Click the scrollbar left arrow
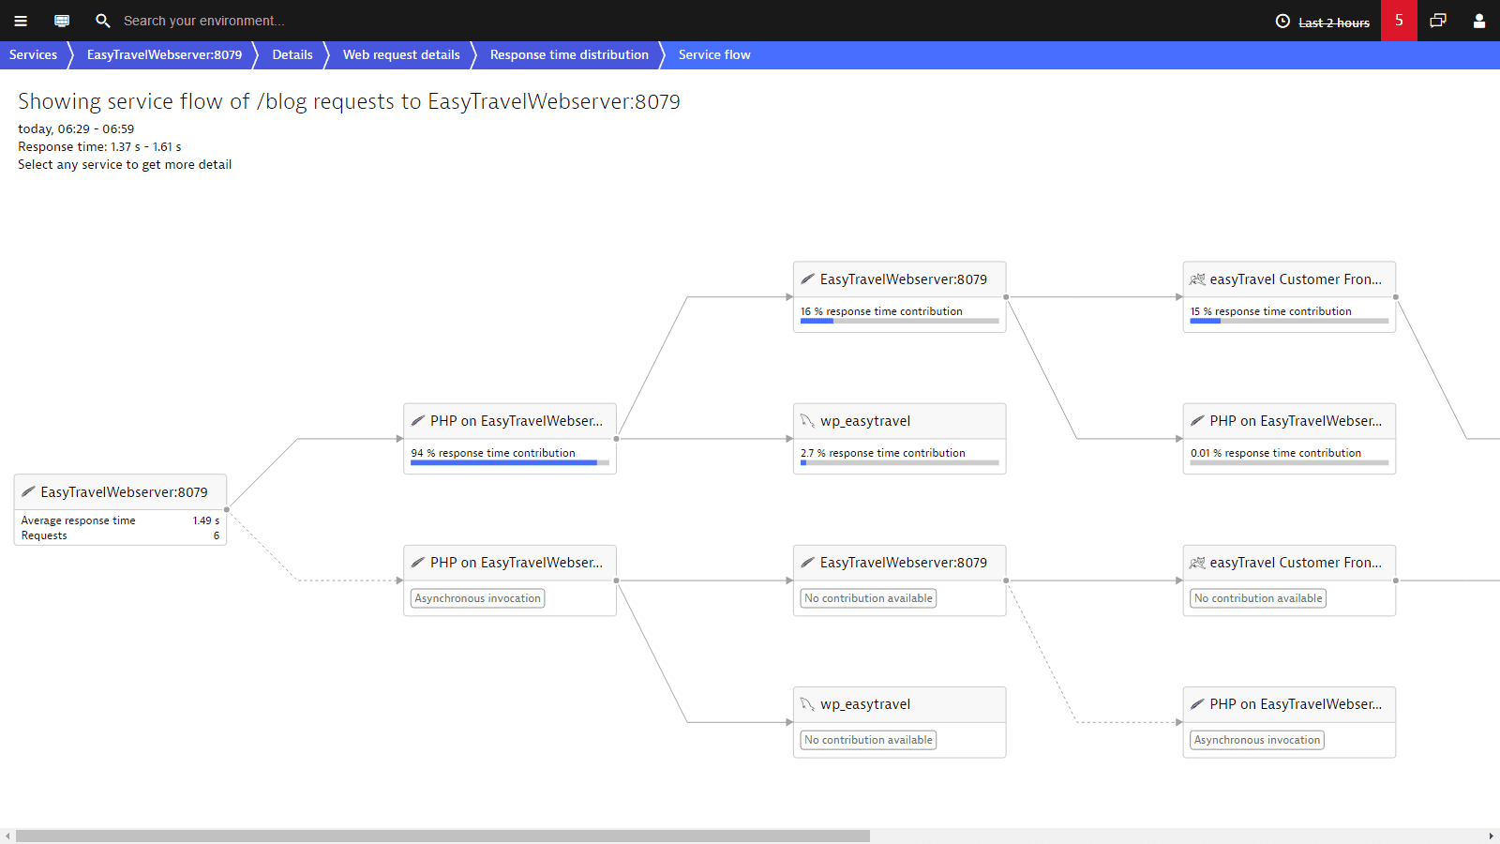Screen dimensions: 1500x844 pyautogui.click(x=7, y=836)
